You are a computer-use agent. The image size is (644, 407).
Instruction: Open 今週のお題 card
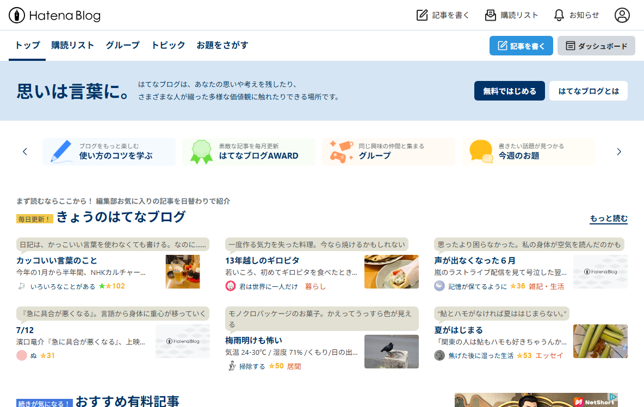coord(528,152)
